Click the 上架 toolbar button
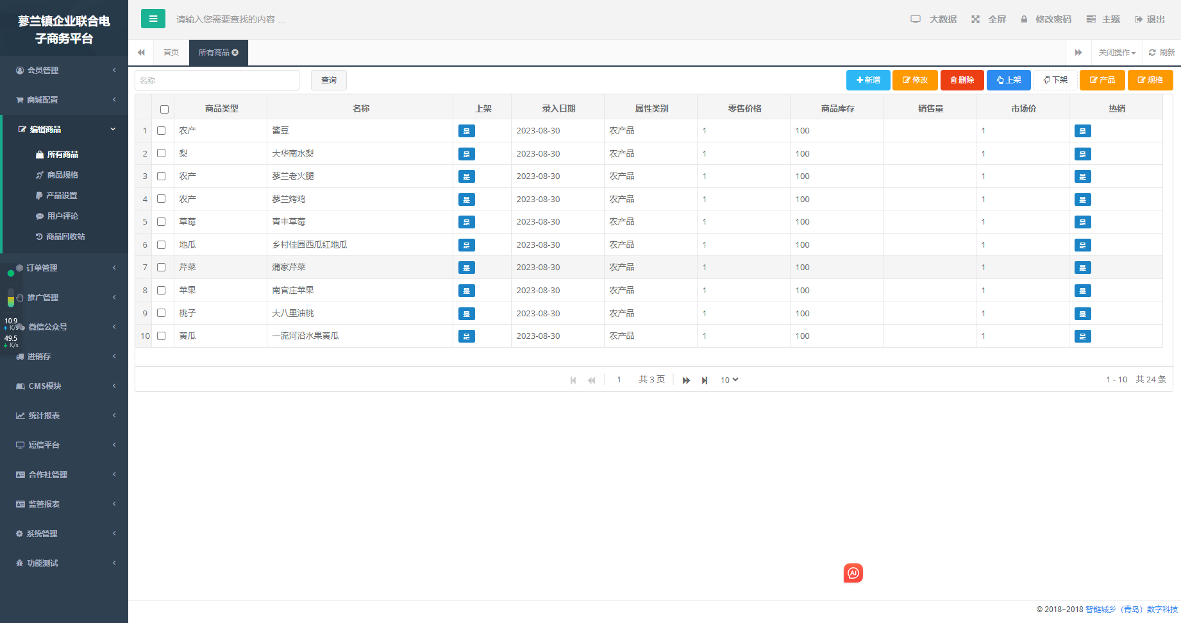This screenshot has height=623, width=1181. [x=1009, y=80]
